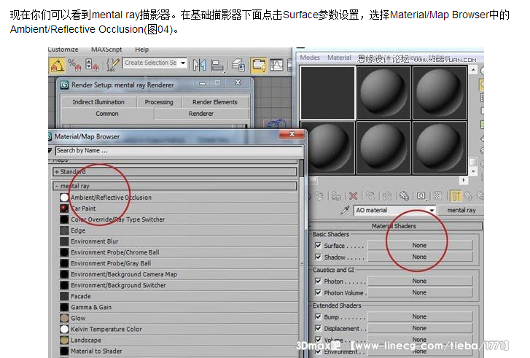Click the Search by Name field
This screenshot has height=358, width=530.
(x=179, y=150)
